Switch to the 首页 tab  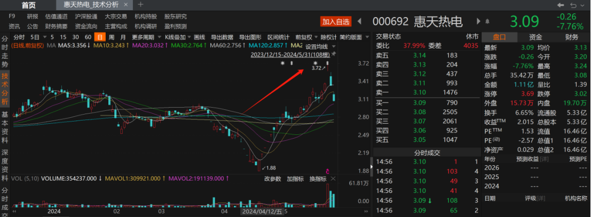[x=28, y=5]
